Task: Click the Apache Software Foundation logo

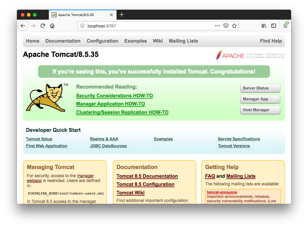Action: 250,56
